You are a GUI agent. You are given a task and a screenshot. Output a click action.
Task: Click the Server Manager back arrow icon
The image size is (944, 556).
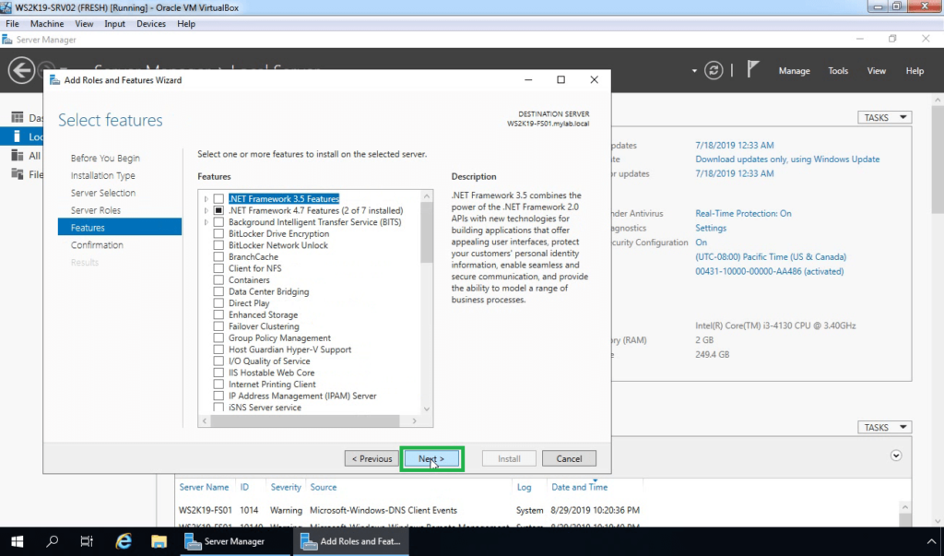click(x=21, y=70)
